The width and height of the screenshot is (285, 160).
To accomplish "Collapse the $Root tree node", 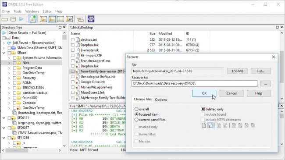I will tap(4, 53).
